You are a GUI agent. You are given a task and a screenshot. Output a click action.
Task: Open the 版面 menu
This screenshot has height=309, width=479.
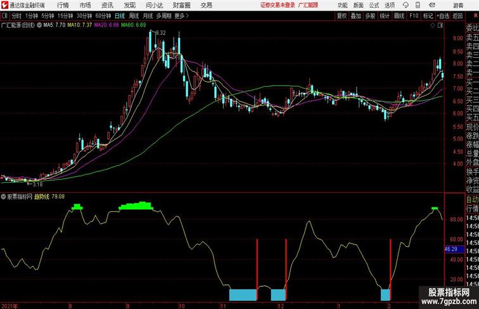point(359,5)
